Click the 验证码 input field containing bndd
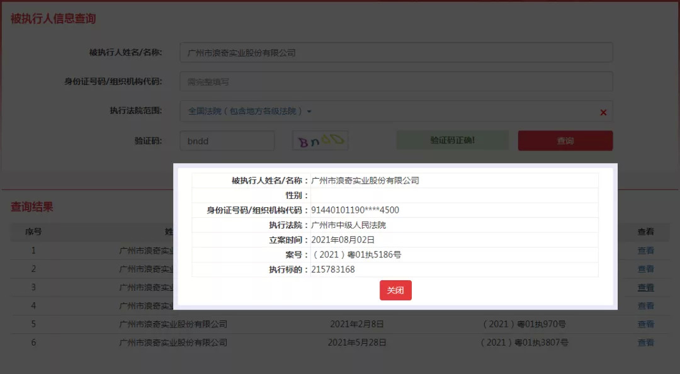 coord(227,141)
